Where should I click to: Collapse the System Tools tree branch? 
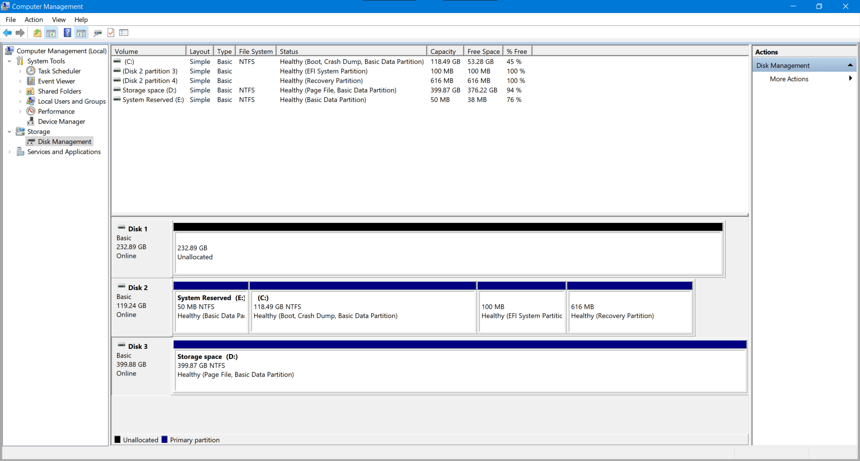(9, 61)
